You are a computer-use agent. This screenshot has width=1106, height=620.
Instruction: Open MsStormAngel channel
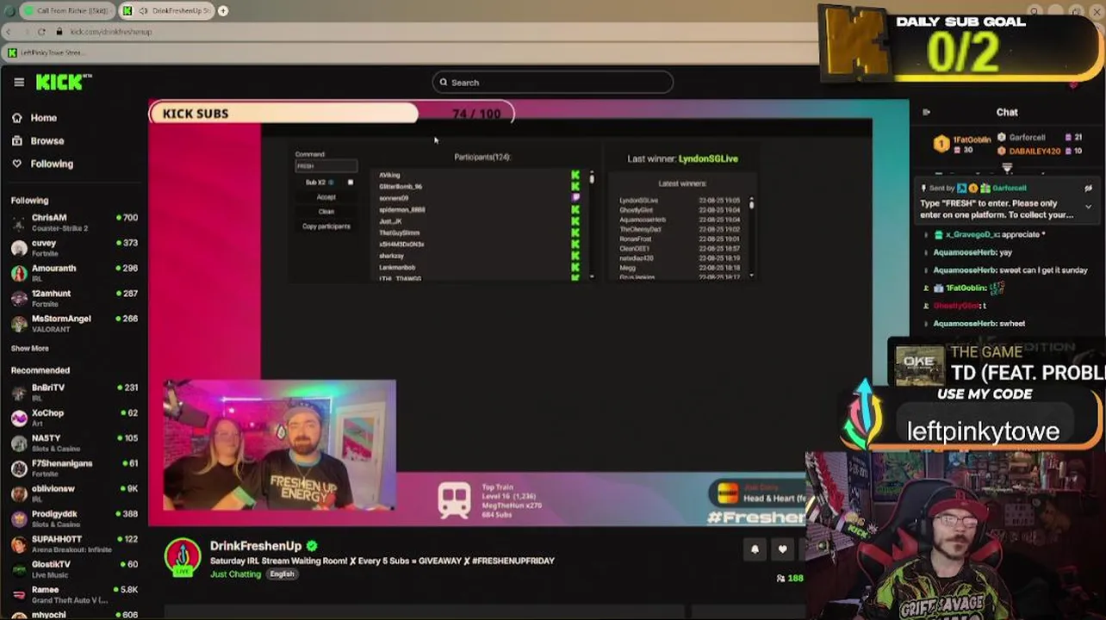(61, 319)
